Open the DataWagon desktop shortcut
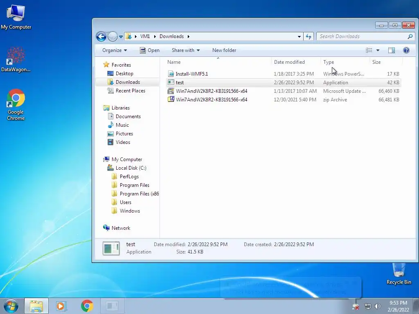Viewport: 419px width, 314px height. (x=16, y=60)
